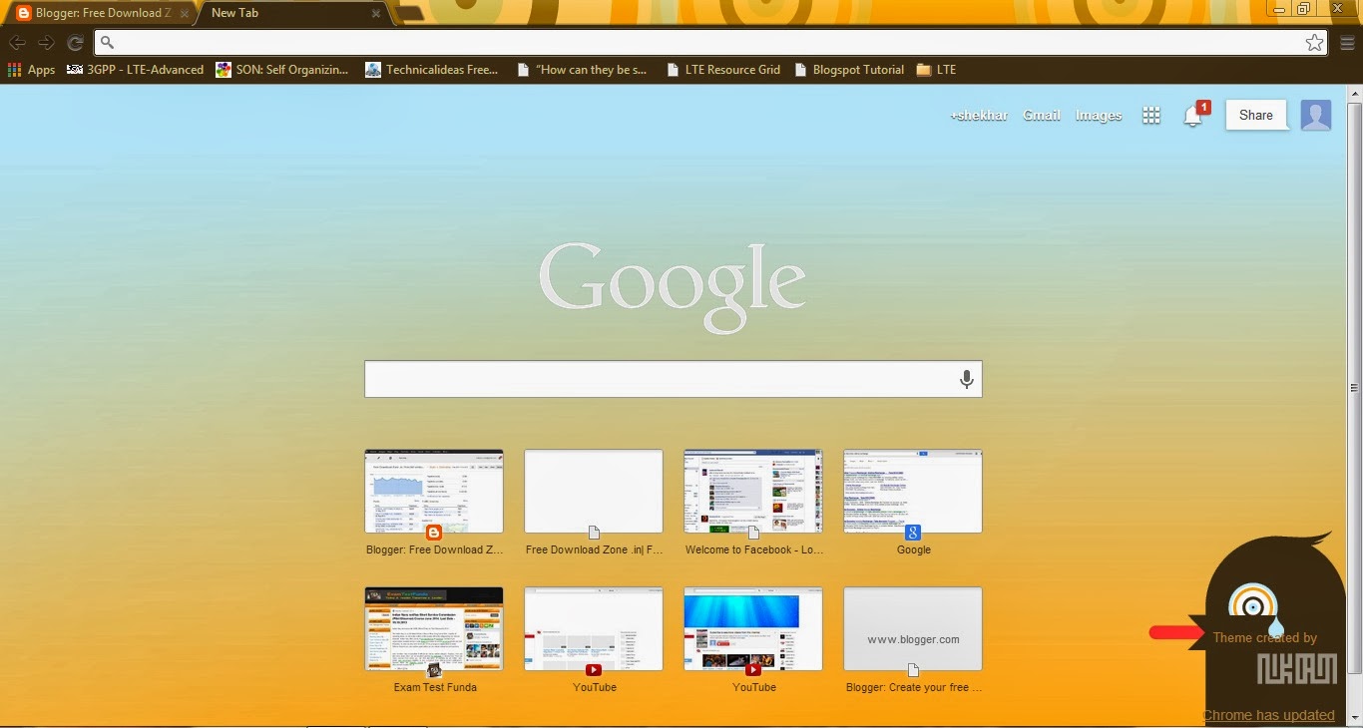Open the Apps shortcut in the bookmarks bar

click(x=32, y=70)
